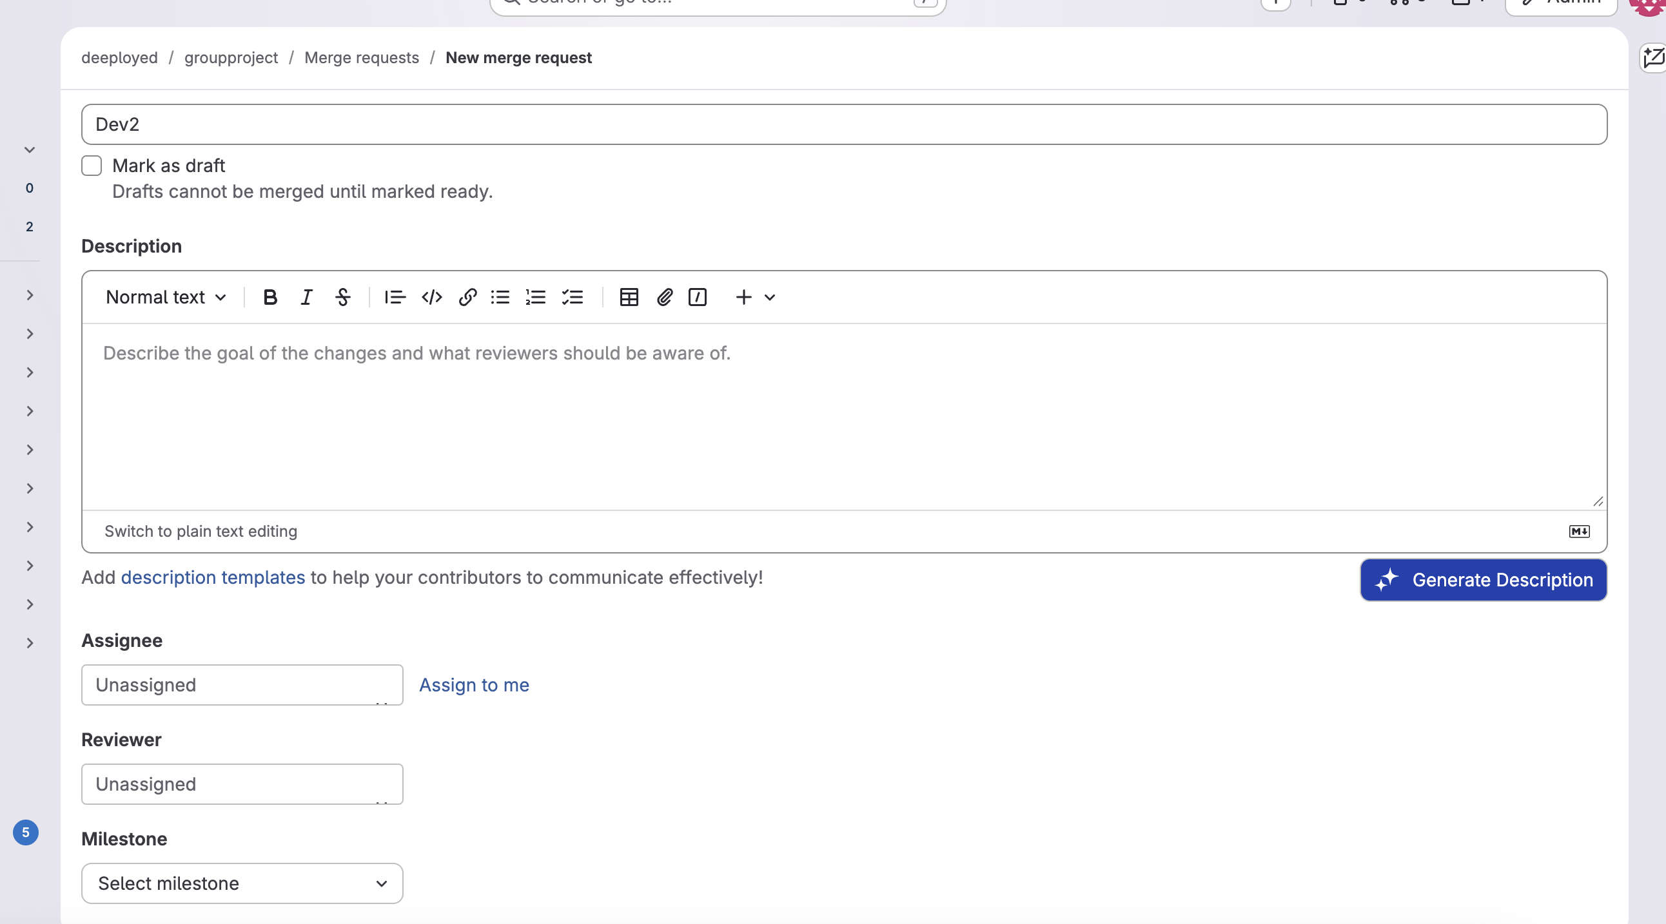Viewport: 1666px width, 924px height.
Task: Click the Assign to me link
Action: 474,684
